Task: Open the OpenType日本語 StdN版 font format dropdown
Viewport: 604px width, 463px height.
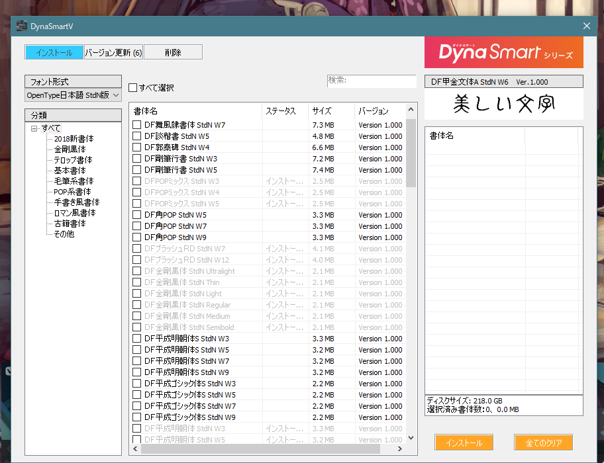Action: click(74, 95)
